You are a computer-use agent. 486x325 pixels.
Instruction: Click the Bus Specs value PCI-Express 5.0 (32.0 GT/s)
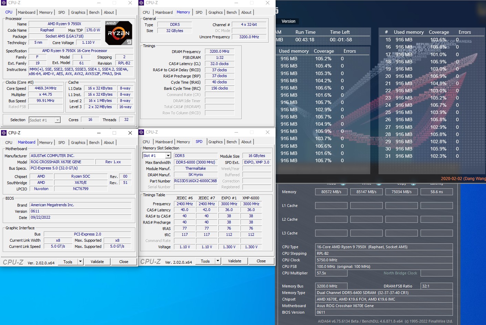(81, 168)
